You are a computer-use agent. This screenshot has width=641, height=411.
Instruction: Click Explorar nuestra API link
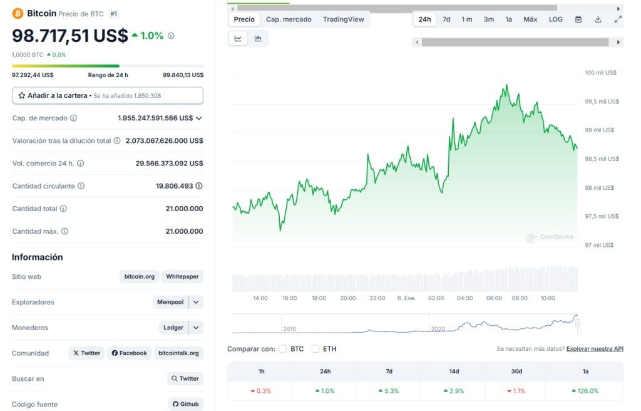click(595, 349)
